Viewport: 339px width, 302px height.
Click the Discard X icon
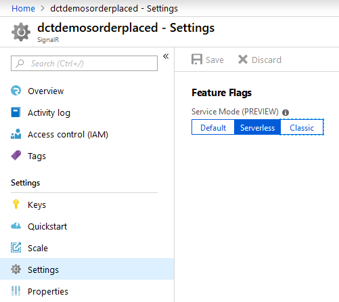click(x=243, y=60)
